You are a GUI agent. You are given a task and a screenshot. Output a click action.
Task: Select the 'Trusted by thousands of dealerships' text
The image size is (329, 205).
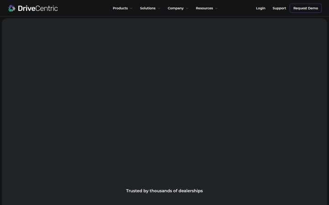(x=164, y=191)
